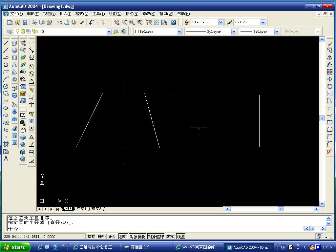Screen dimensions: 336x252
Task: Toggle 栅格 grid display
Action: [102, 237]
